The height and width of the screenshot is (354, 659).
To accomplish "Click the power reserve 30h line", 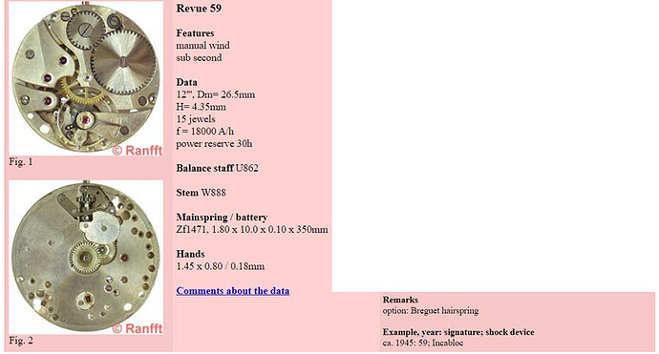I will coord(214,144).
